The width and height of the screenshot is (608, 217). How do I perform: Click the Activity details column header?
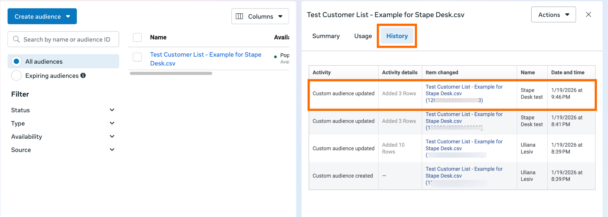(400, 72)
